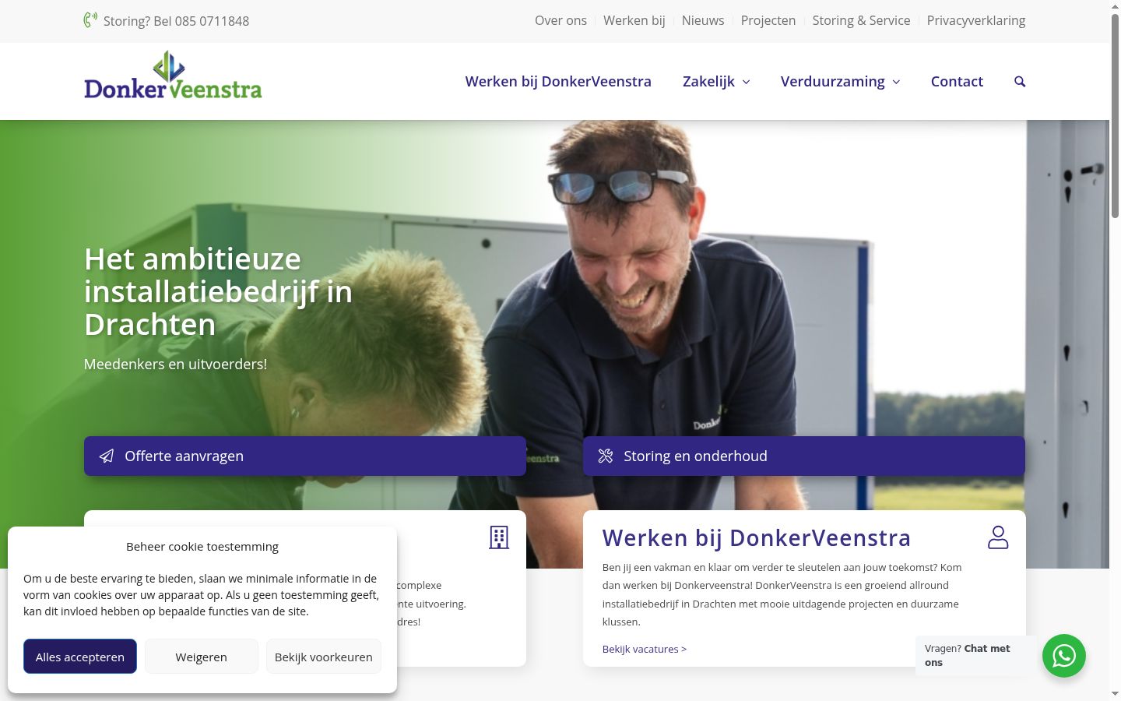
Task: Click the Beheer cookie toestemming title
Action: coord(202,547)
